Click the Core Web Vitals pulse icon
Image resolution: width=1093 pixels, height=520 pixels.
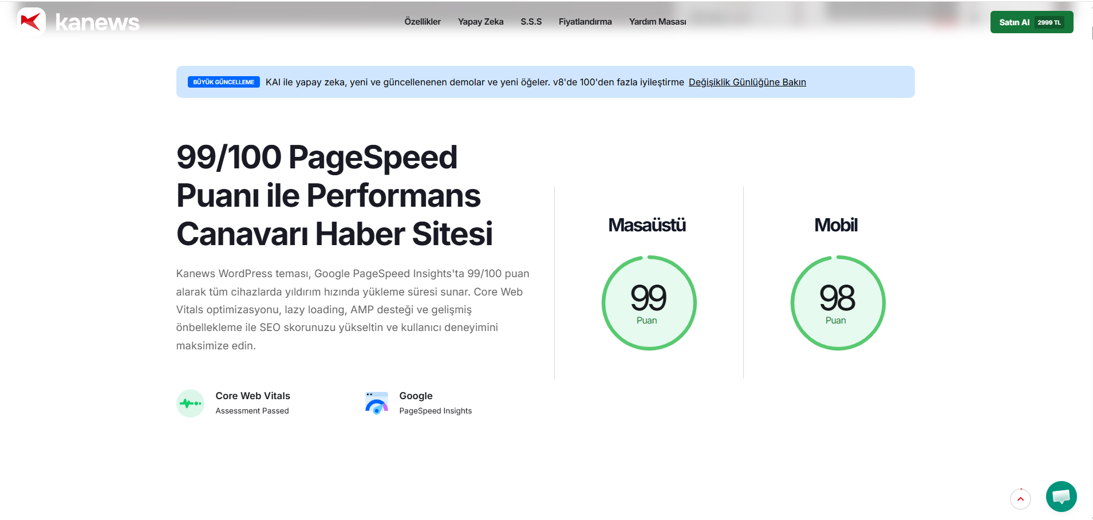pyautogui.click(x=190, y=403)
